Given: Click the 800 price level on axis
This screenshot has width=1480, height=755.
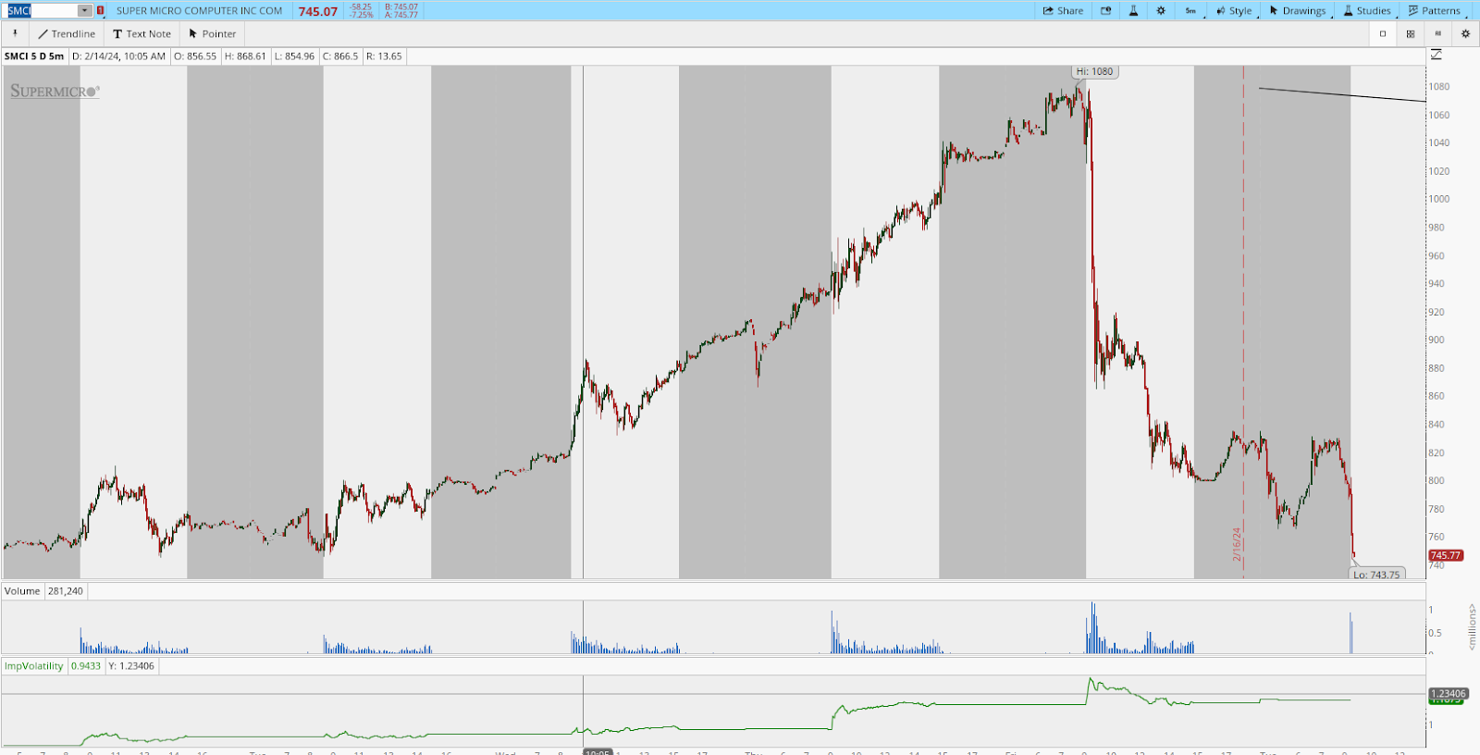Looking at the screenshot, I should (x=1436, y=480).
